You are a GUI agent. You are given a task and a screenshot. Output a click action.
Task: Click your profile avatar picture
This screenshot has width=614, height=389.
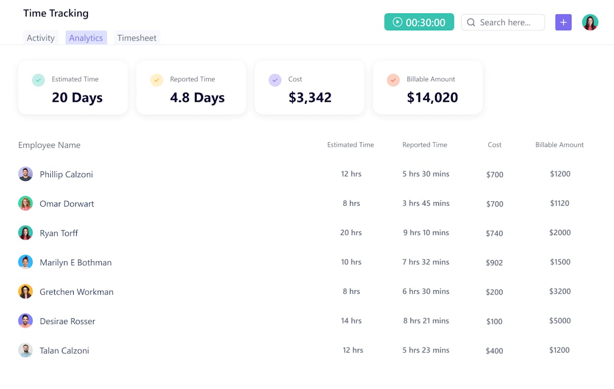(590, 22)
